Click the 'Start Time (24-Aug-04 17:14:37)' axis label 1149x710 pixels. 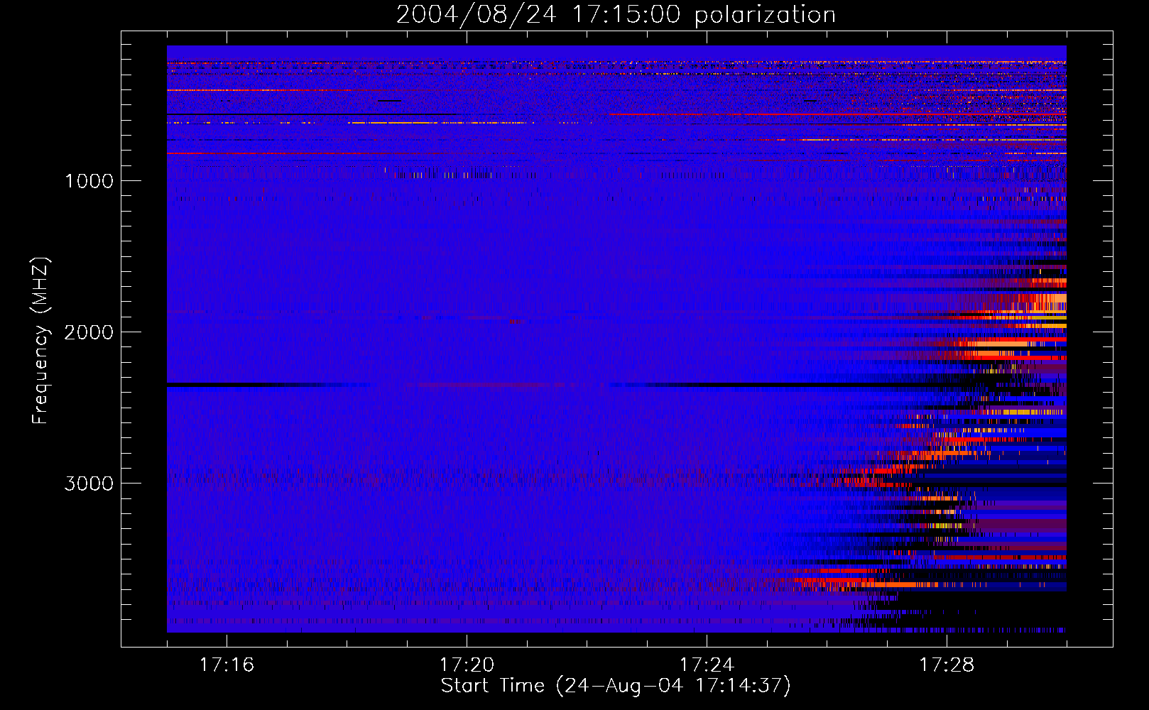pyautogui.click(x=616, y=686)
